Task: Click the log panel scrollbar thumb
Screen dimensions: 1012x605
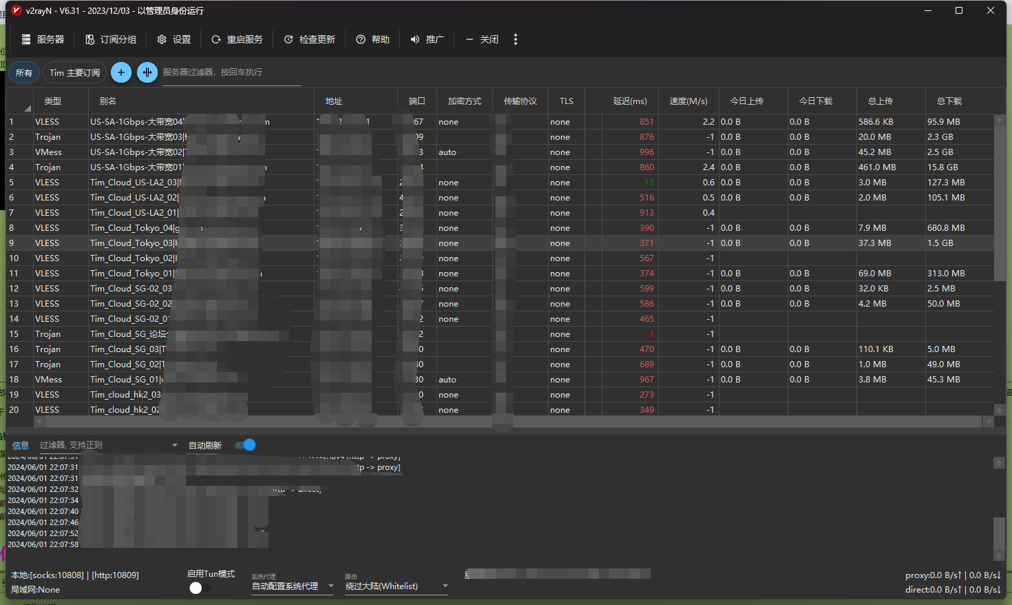Action: point(999,533)
